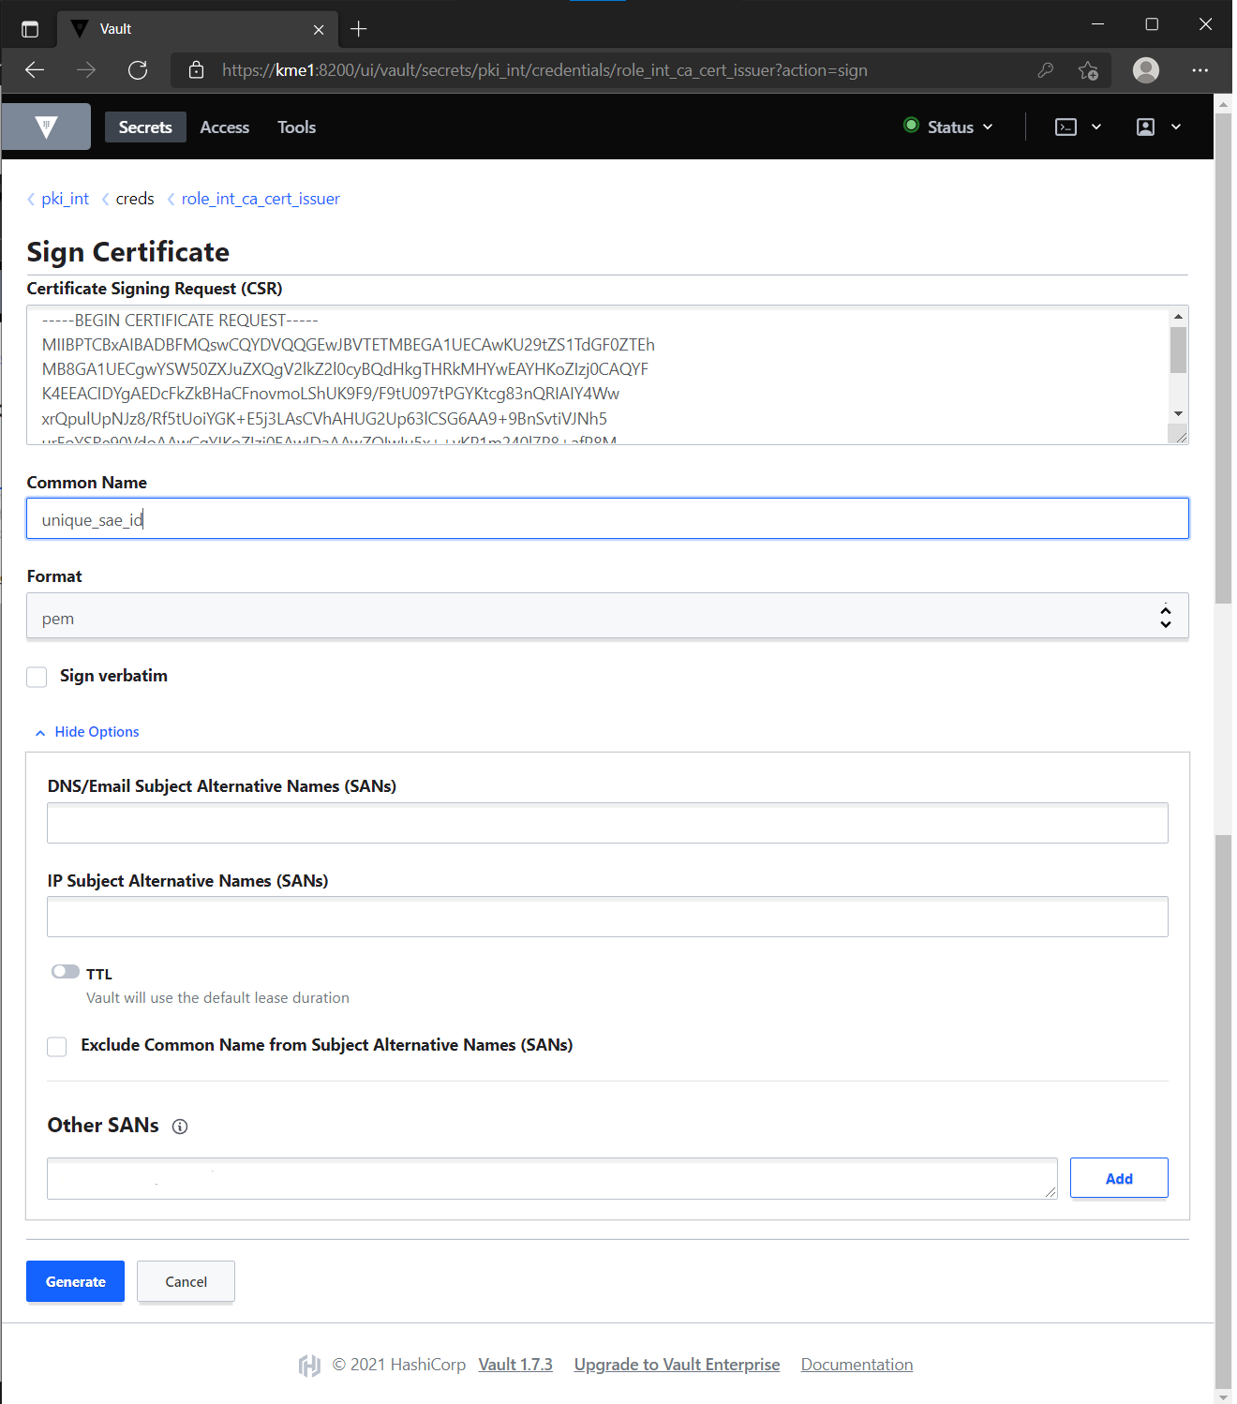Click the green Status indicator icon

(x=911, y=126)
